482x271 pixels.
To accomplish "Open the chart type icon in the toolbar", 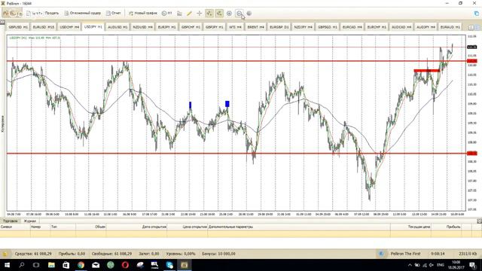I will point(179,14).
